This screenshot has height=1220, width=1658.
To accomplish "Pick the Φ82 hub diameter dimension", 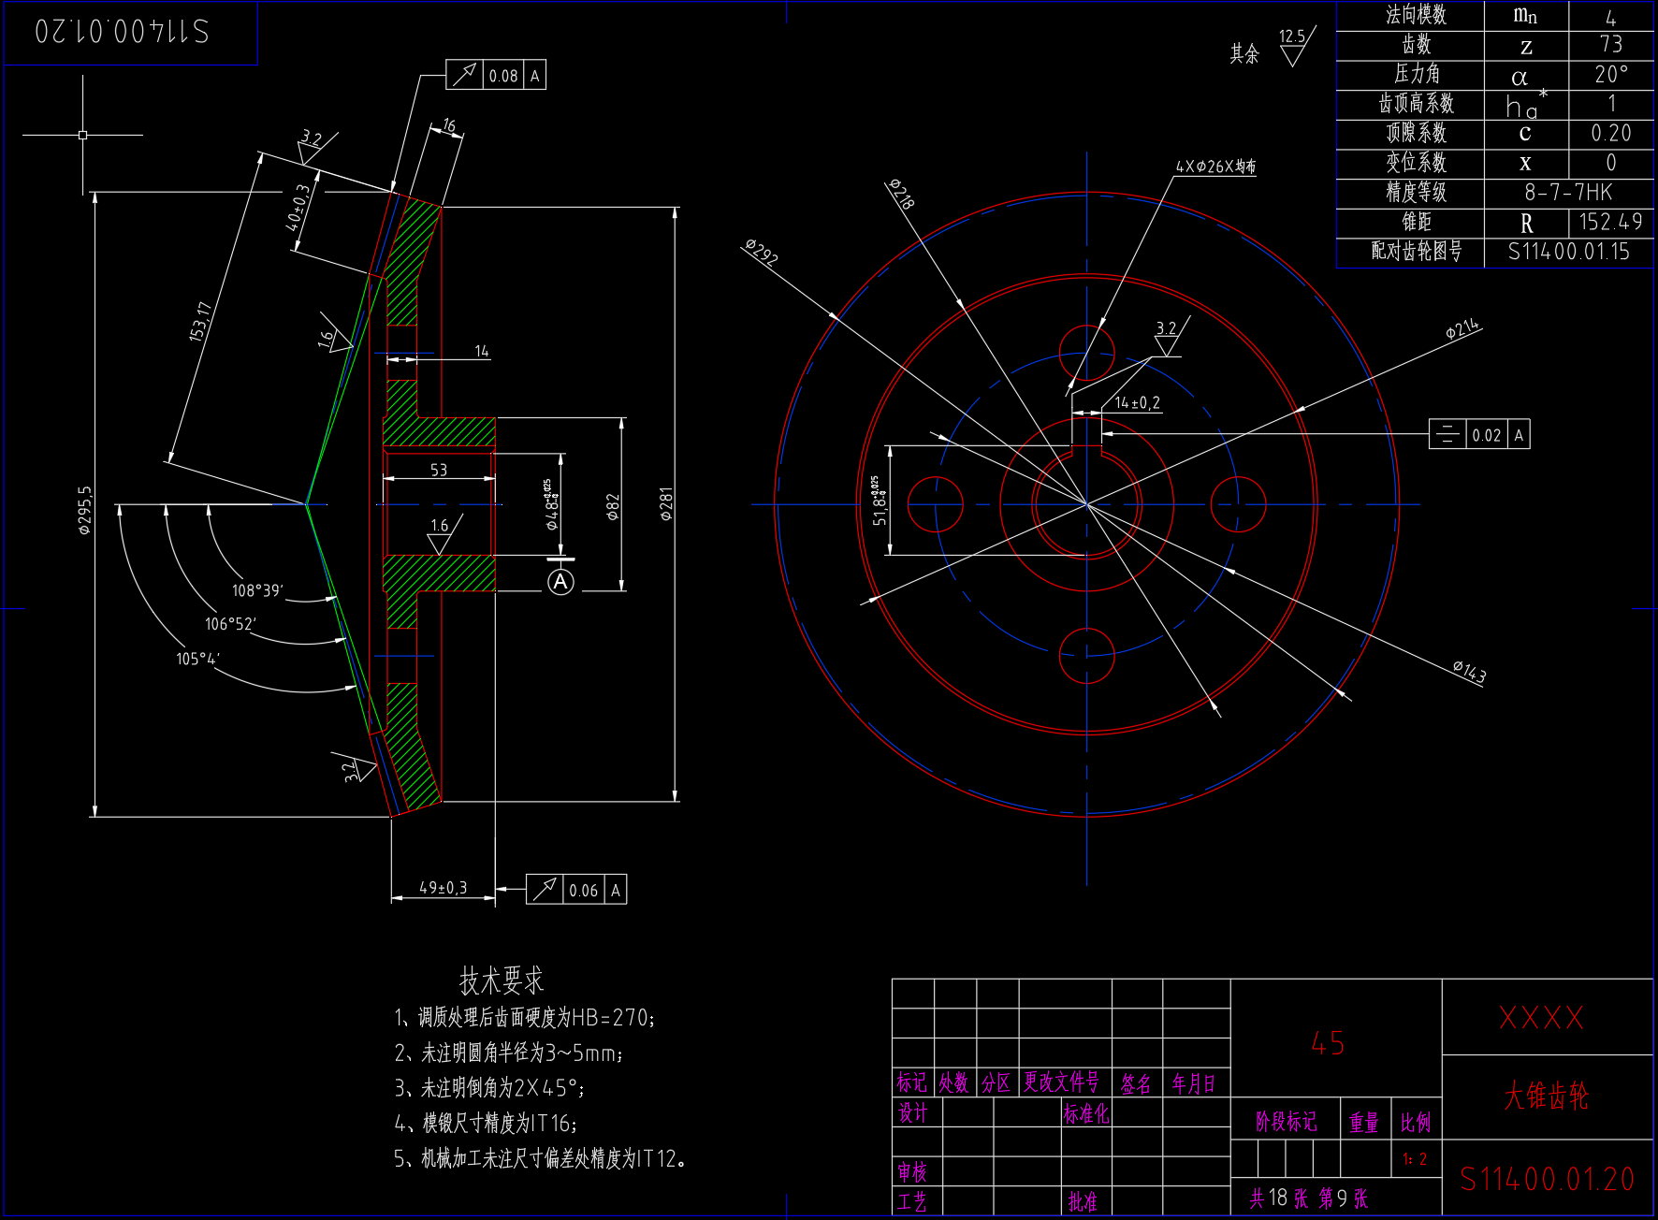I will (x=613, y=506).
